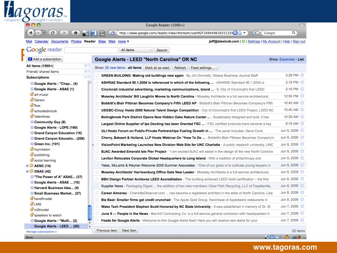Click the Google Reader search input field
The image size is (337, 253).
click(x=91, y=50)
